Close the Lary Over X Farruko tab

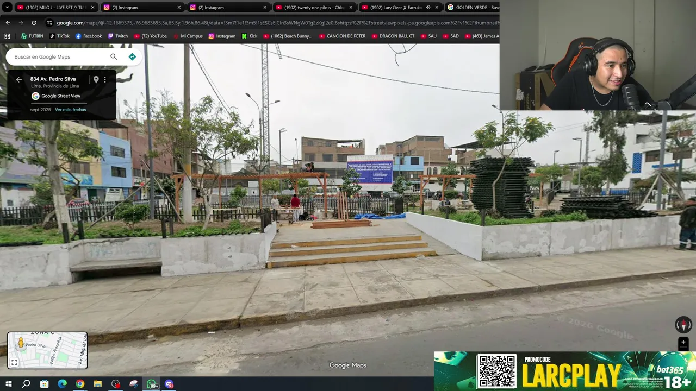coord(437,8)
